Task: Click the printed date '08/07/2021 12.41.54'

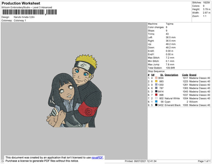Action: coord(145,161)
